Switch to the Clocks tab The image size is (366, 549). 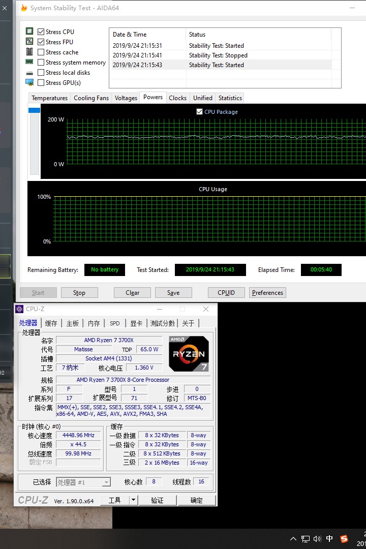[x=177, y=98]
